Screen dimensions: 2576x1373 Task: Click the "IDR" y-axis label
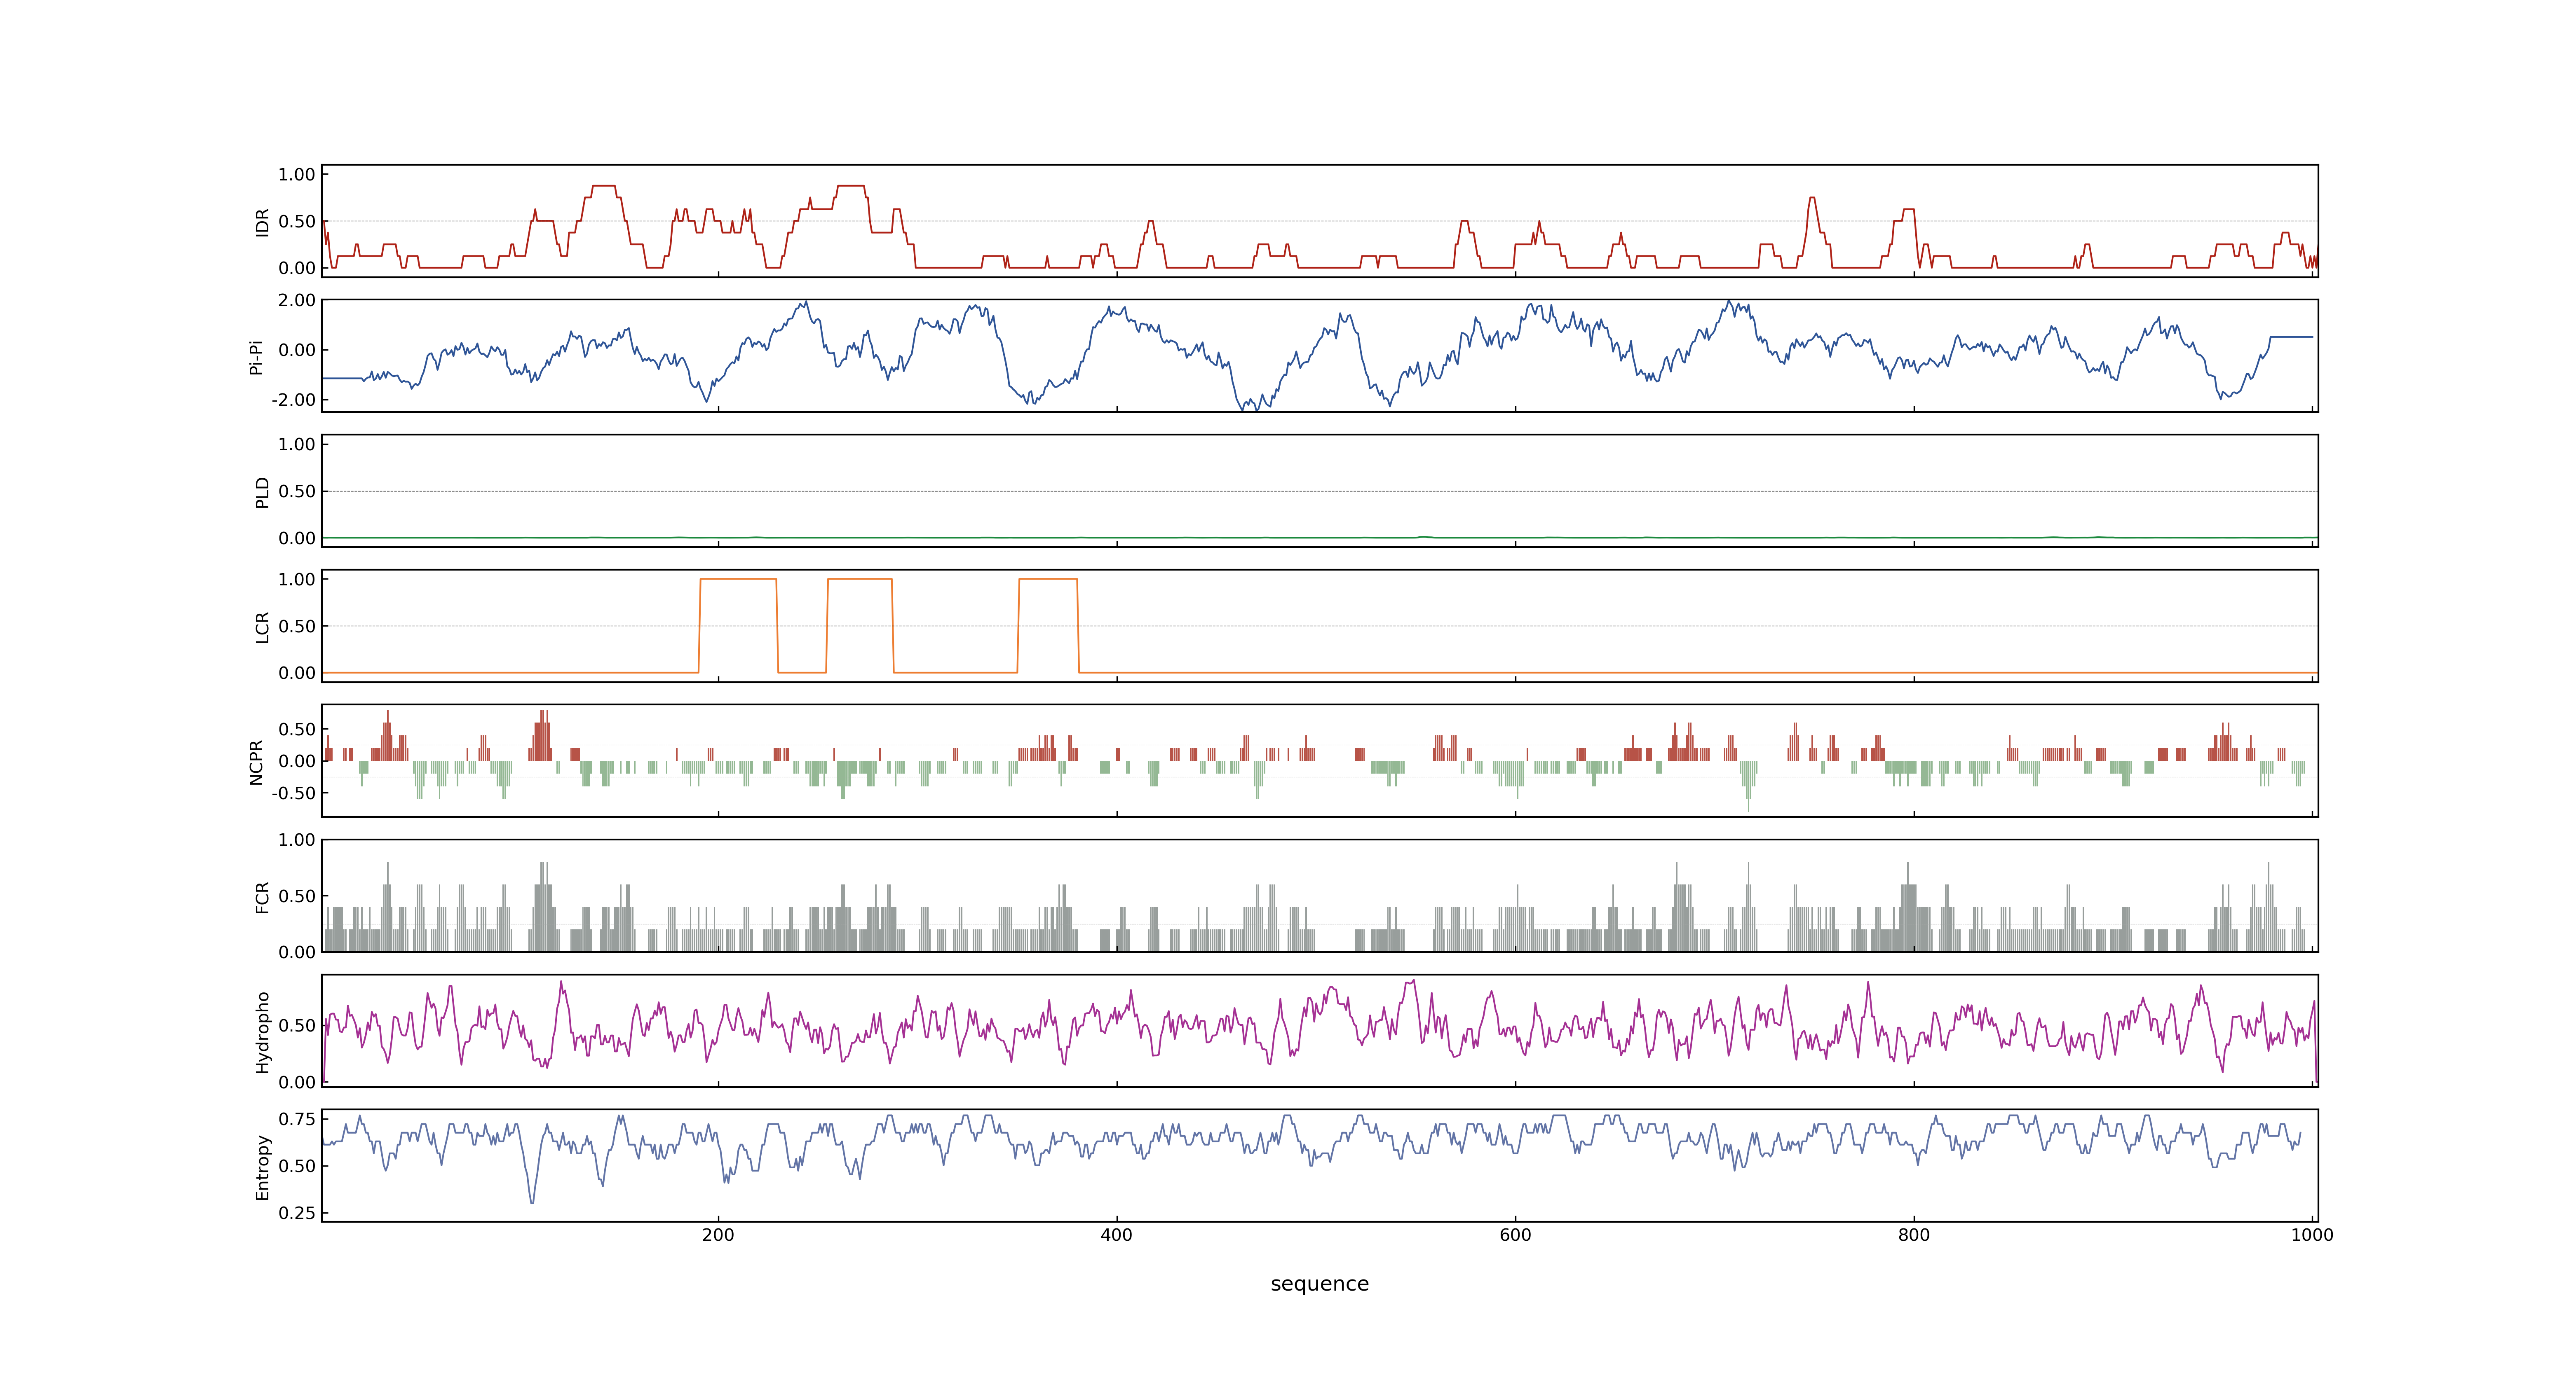(x=263, y=222)
